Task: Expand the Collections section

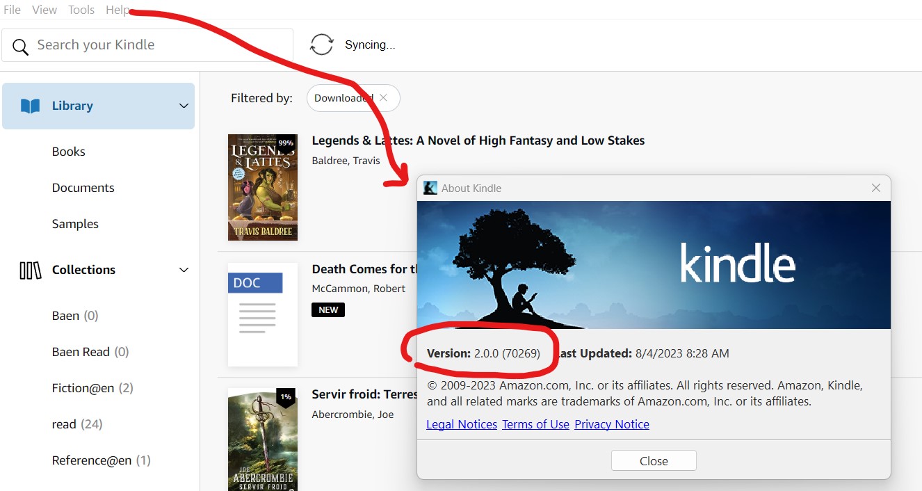Action: pyautogui.click(x=183, y=270)
